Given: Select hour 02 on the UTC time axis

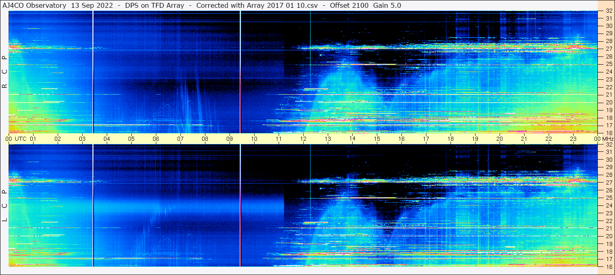Looking at the screenshot, I should 58,139.
